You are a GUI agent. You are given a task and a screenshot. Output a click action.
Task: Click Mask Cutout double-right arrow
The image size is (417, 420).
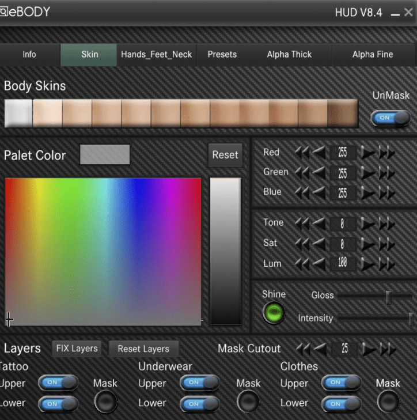point(388,349)
